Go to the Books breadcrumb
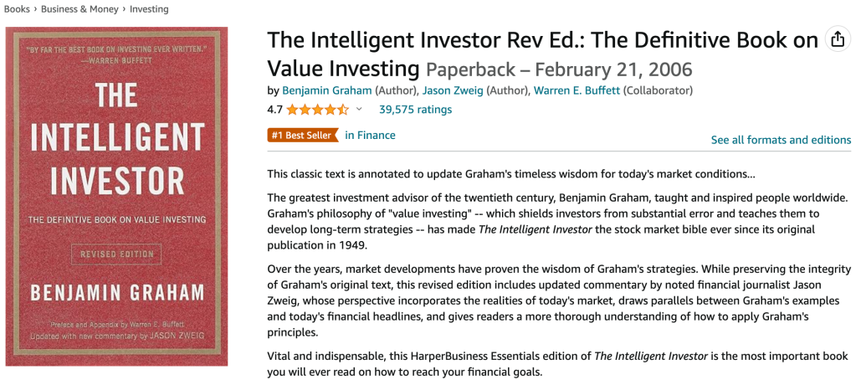 point(17,9)
